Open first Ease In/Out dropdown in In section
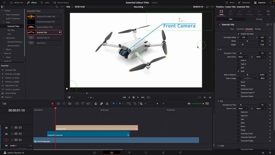Image resolution: width=275 pixels, height=155 pixels. tap(243, 57)
